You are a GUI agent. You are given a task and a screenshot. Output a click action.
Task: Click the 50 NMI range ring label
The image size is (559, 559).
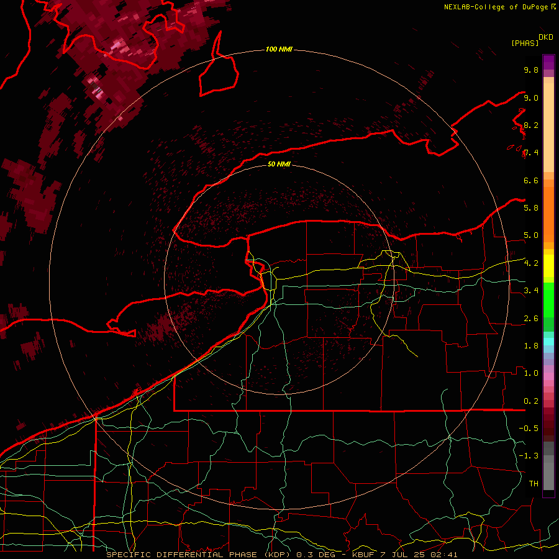[279, 164]
